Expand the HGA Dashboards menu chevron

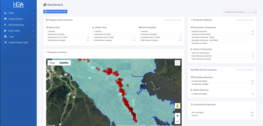[33, 25]
